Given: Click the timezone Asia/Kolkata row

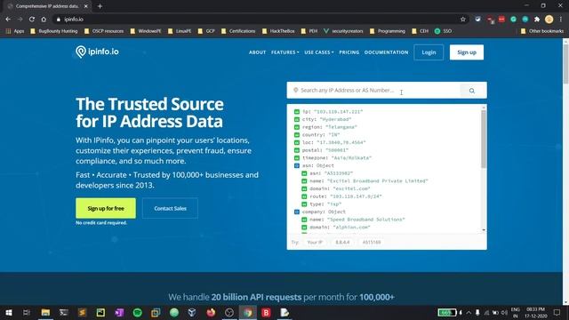Looking at the screenshot, I should (333, 158).
